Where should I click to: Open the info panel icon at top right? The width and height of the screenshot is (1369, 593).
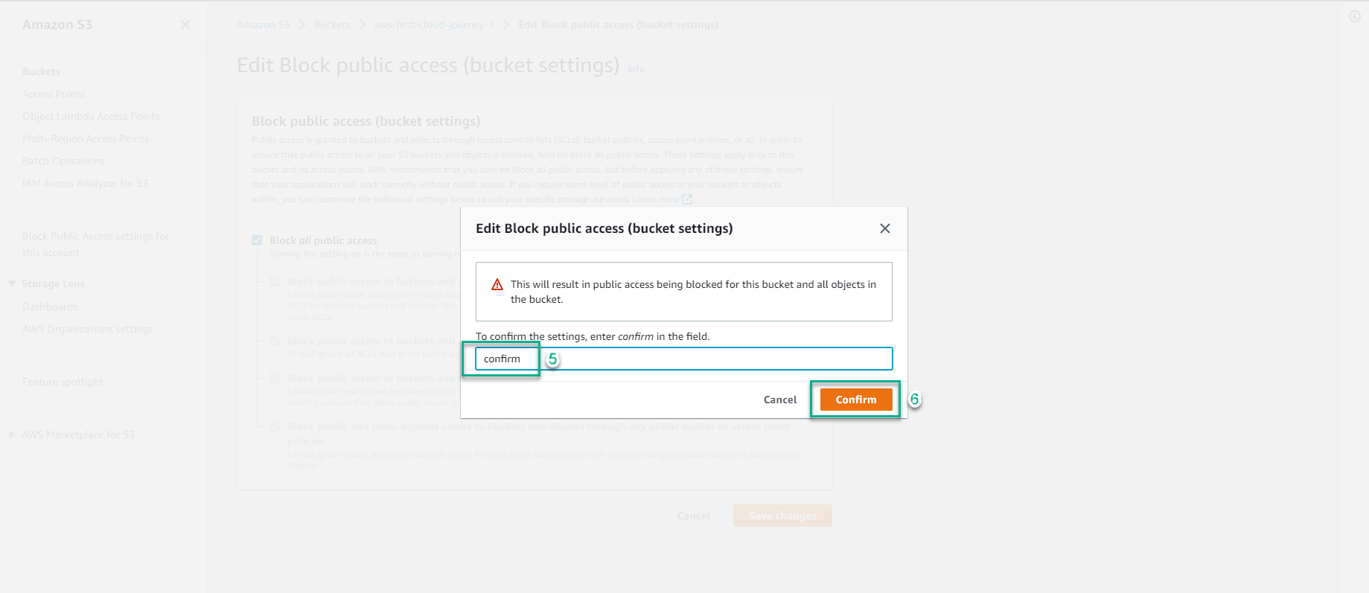1355,16
